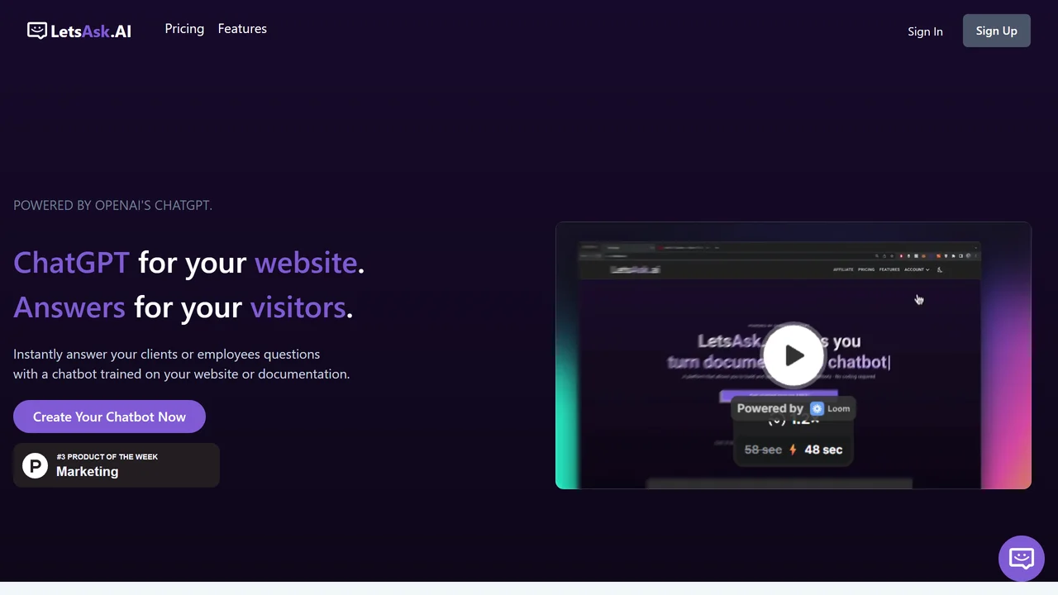Click the Sign Up button
The image size is (1058, 595).
(996, 31)
